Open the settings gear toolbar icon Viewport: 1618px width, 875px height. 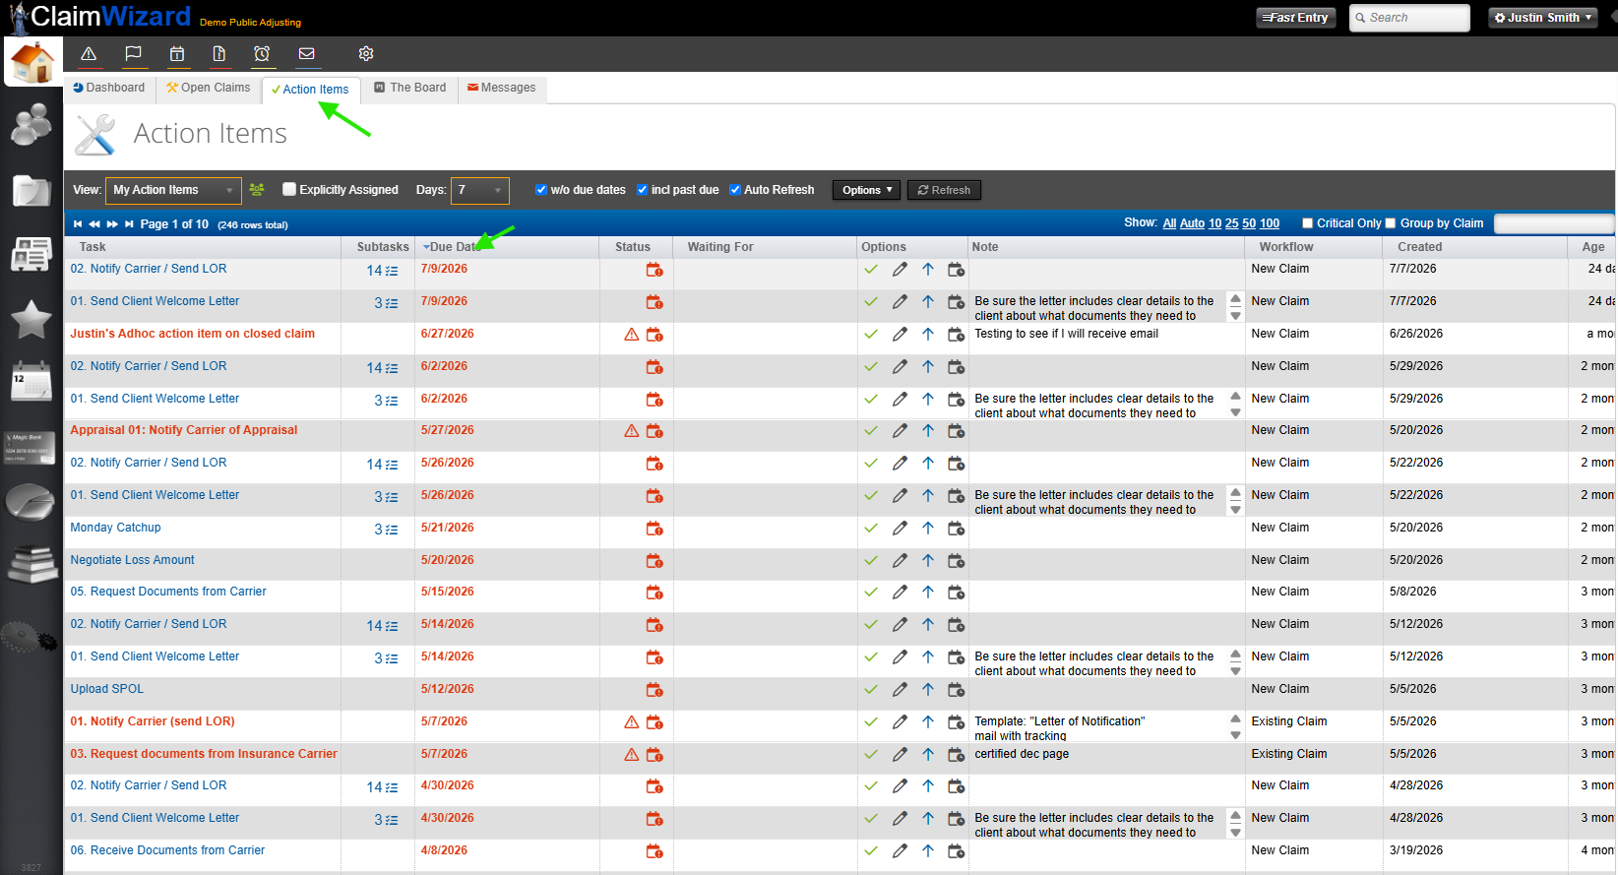pyautogui.click(x=366, y=54)
